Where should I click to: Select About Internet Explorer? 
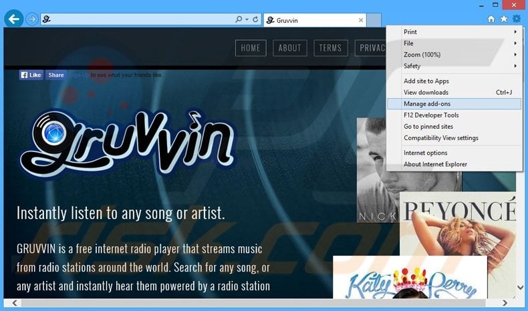(x=454, y=164)
